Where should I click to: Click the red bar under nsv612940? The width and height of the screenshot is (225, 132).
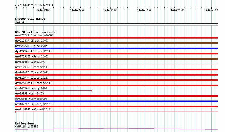(116, 80)
